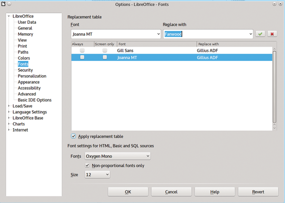Open Help for the Fonts options
The width and height of the screenshot is (285, 203).
(215, 192)
